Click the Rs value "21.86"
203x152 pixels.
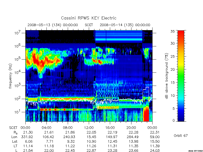[x=70, y=132]
